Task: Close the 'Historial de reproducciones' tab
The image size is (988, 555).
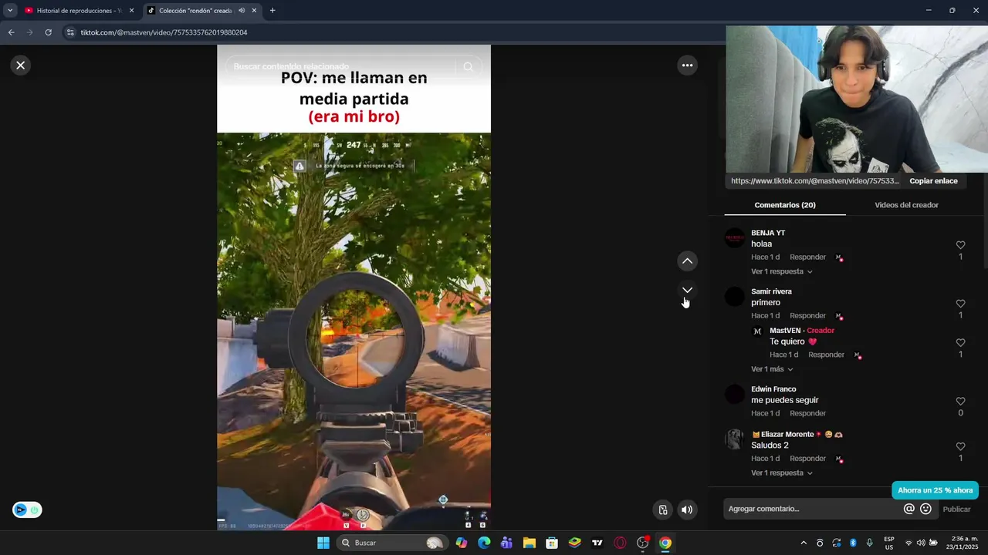Action: [x=132, y=11]
